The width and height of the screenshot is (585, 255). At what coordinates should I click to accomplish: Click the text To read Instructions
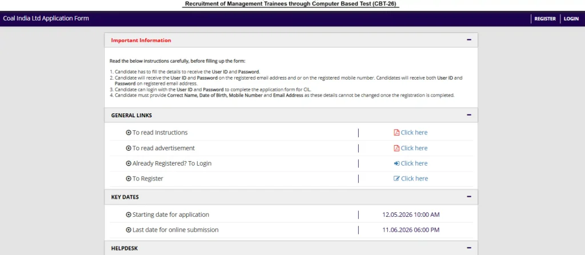coord(160,133)
